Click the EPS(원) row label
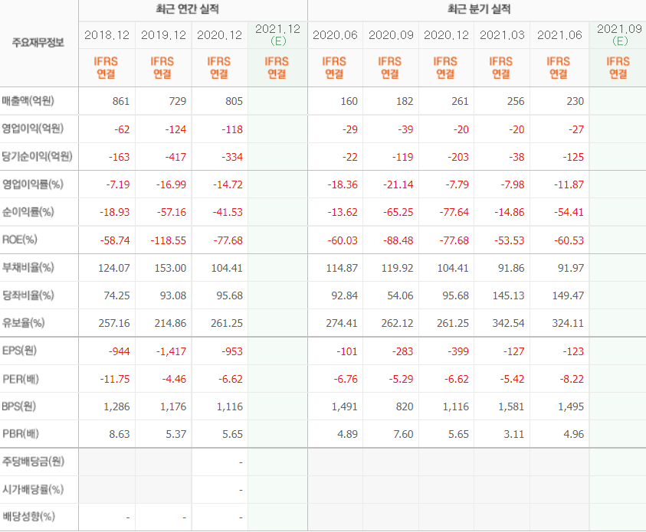Image resolution: width=646 pixels, height=532 pixels. (x=23, y=351)
